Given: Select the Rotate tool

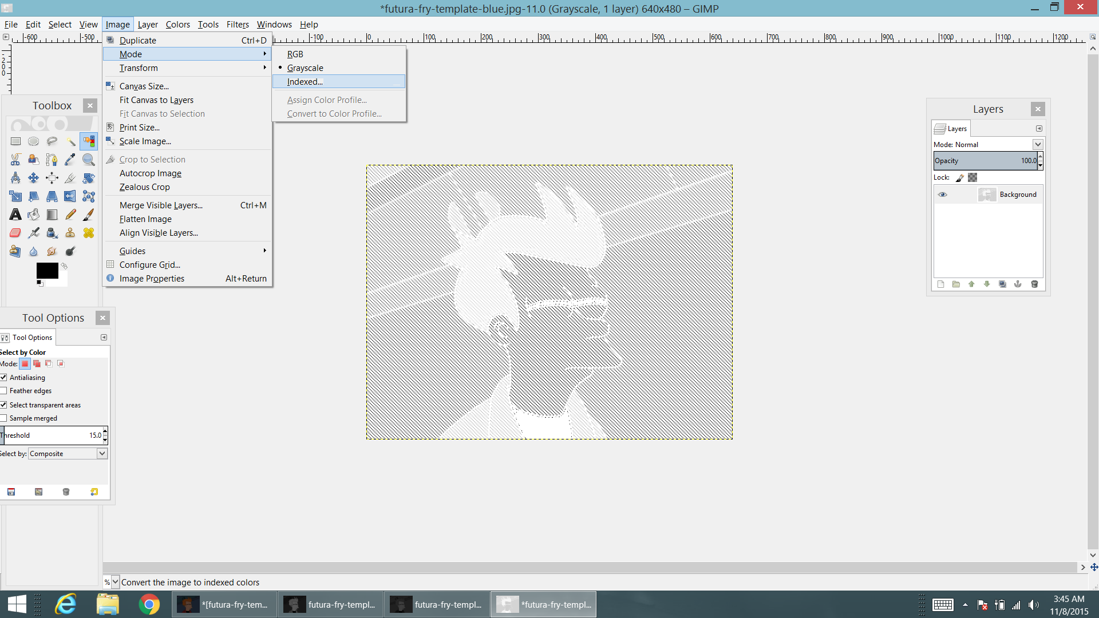Looking at the screenshot, I should tap(89, 178).
